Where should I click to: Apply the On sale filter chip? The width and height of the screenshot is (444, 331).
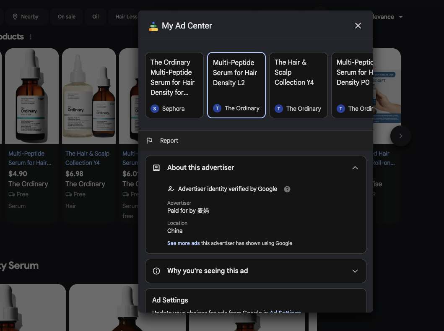coord(67,17)
